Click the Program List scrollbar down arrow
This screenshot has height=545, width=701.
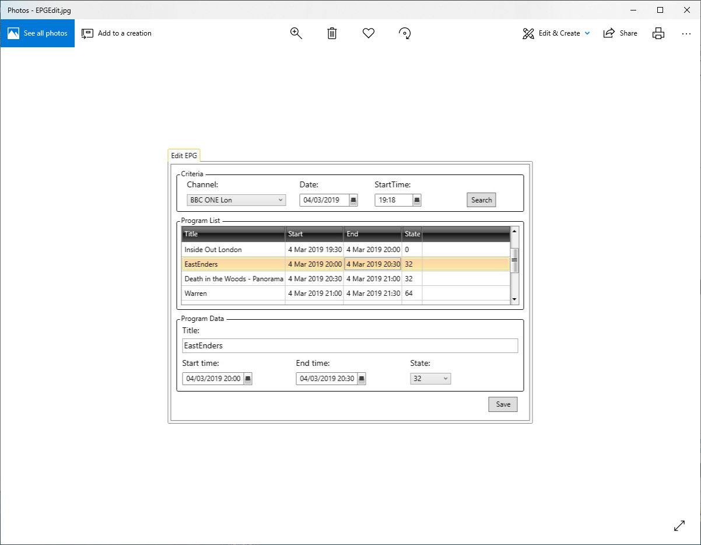pos(514,299)
